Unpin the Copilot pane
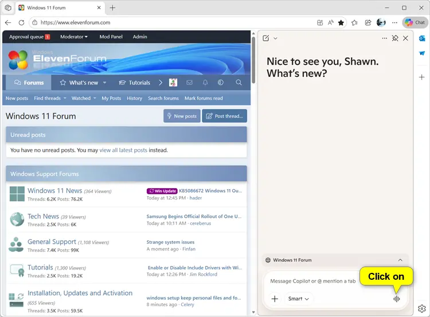The height and width of the screenshot is (317, 430). click(x=395, y=38)
